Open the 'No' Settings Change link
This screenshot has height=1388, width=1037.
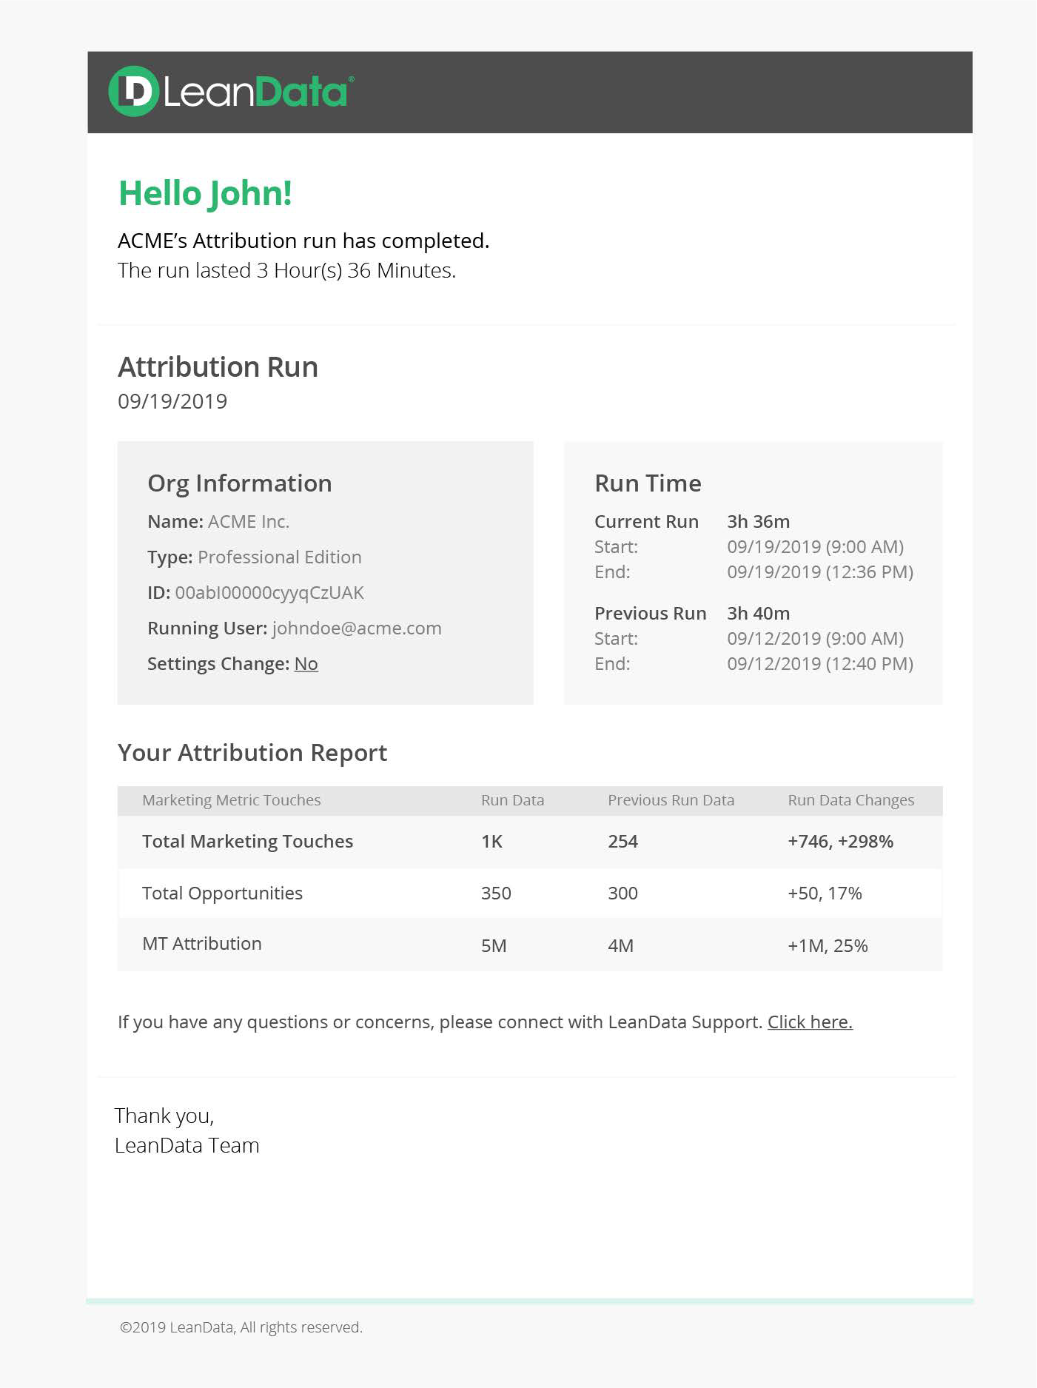click(x=306, y=663)
